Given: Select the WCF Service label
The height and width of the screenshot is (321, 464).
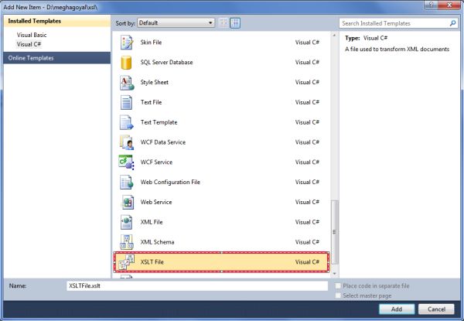Looking at the screenshot, I should click(156, 162).
